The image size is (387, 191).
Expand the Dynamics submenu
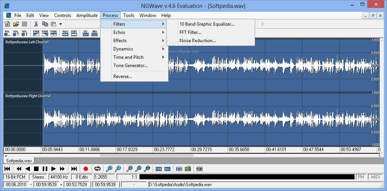[x=134, y=49]
